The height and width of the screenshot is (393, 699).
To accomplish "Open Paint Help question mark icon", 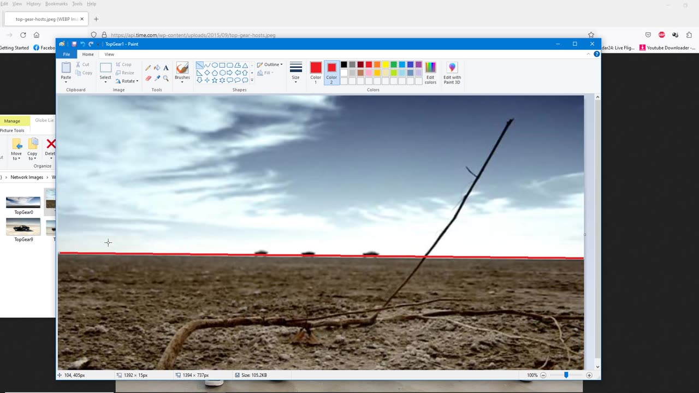I will point(596,54).
